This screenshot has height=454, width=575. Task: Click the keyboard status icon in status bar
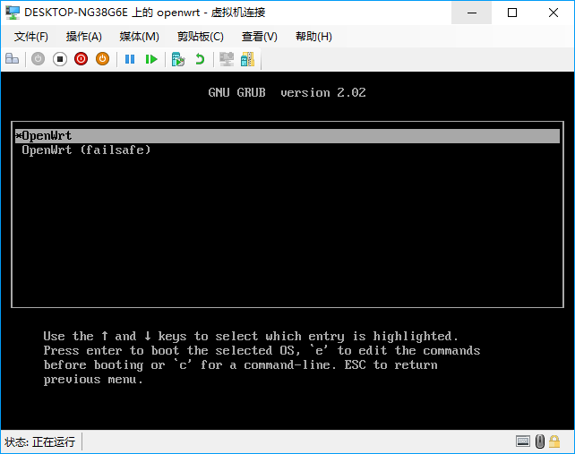[x=523, y=441]
